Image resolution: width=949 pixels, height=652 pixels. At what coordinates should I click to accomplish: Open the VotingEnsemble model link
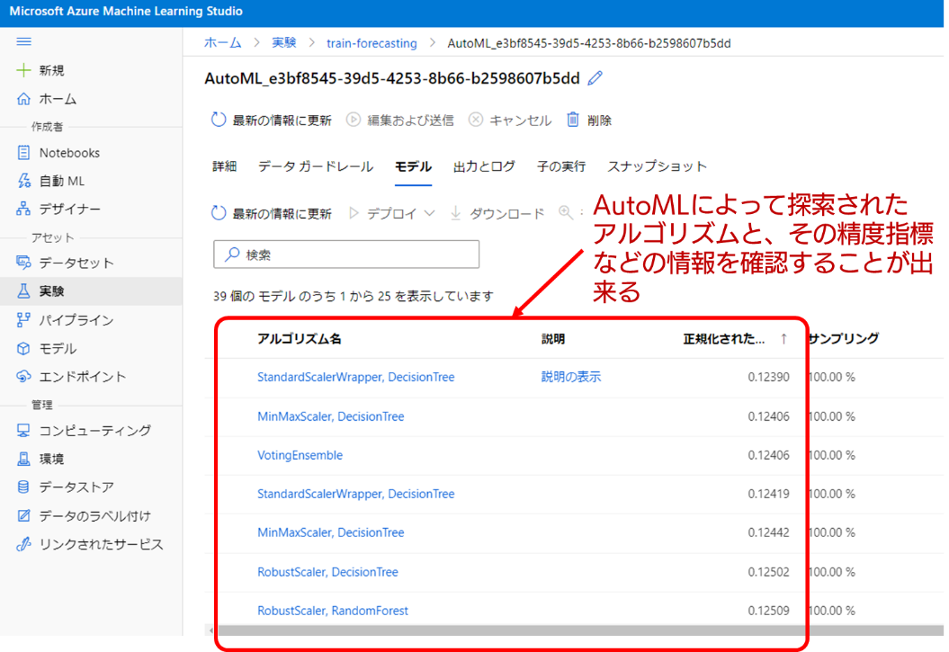(x=300, y=455)
